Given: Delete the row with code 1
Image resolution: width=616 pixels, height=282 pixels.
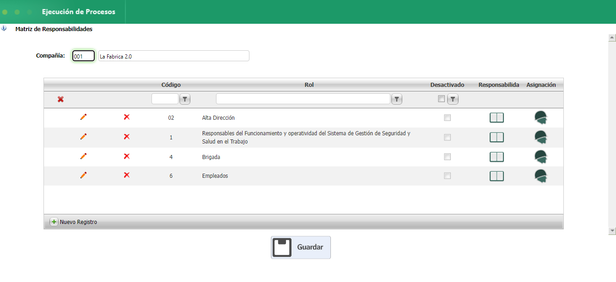Looking at the screenshot, I should click(x=127, y=137).
